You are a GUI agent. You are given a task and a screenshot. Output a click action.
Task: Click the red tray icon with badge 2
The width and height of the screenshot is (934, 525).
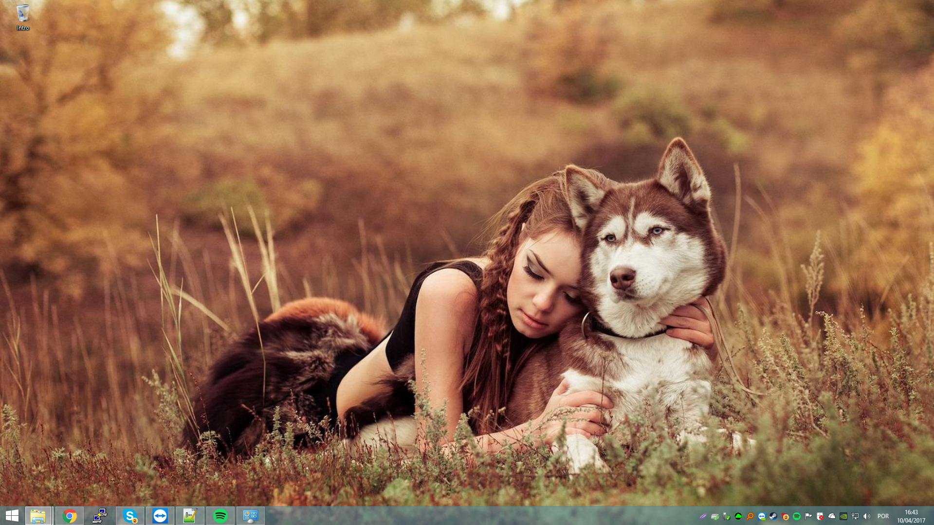click(x=785, y=516)
